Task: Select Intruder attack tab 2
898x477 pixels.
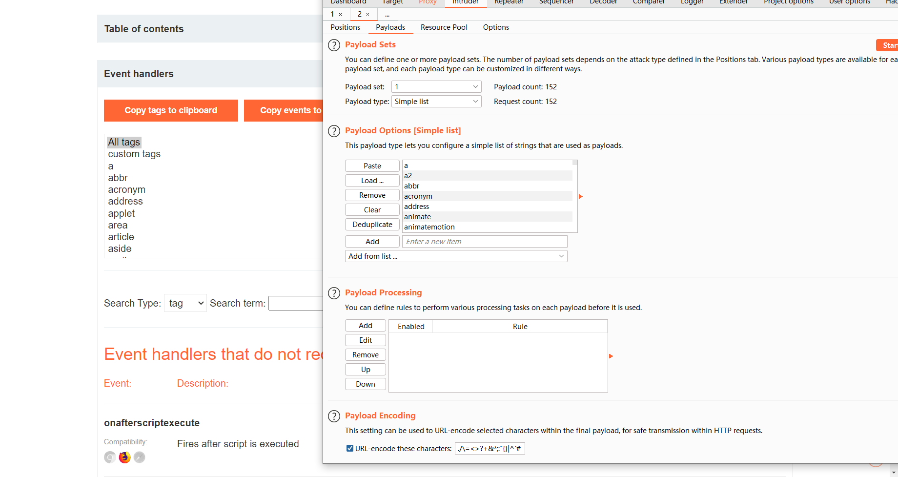Action: (x=360, y=14)
